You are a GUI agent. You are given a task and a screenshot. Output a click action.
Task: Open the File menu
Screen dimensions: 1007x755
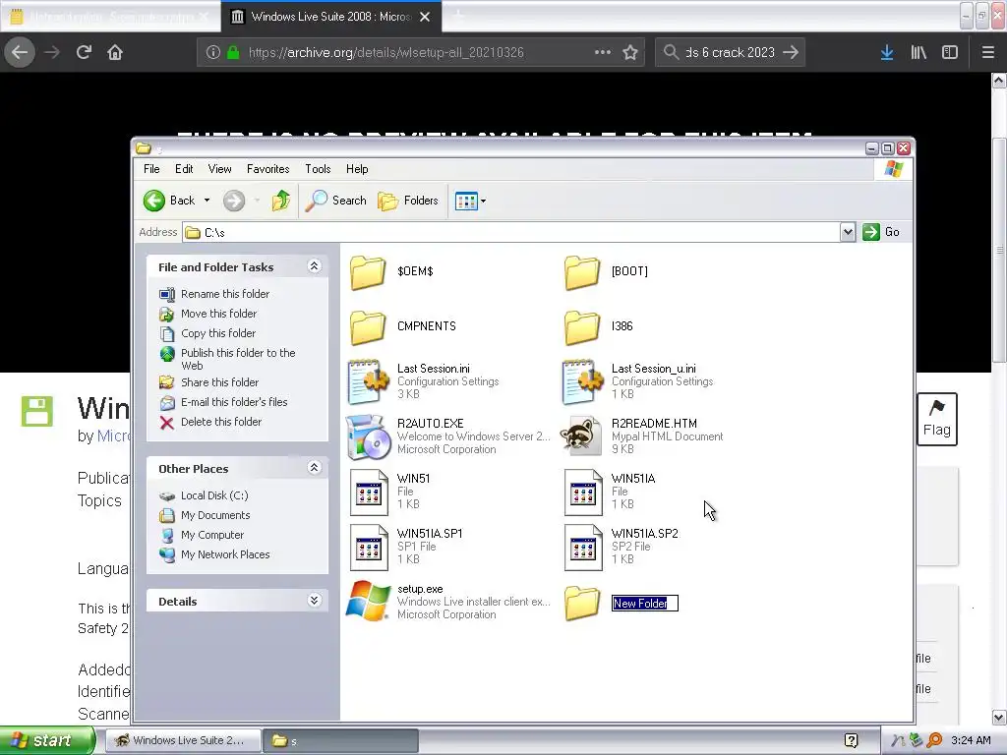pos(151,169)
